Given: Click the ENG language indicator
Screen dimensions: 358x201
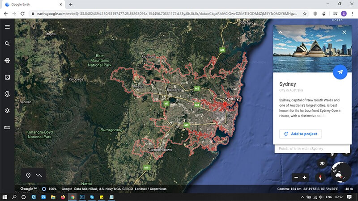Looking at the screenshot, I should 329,197.
